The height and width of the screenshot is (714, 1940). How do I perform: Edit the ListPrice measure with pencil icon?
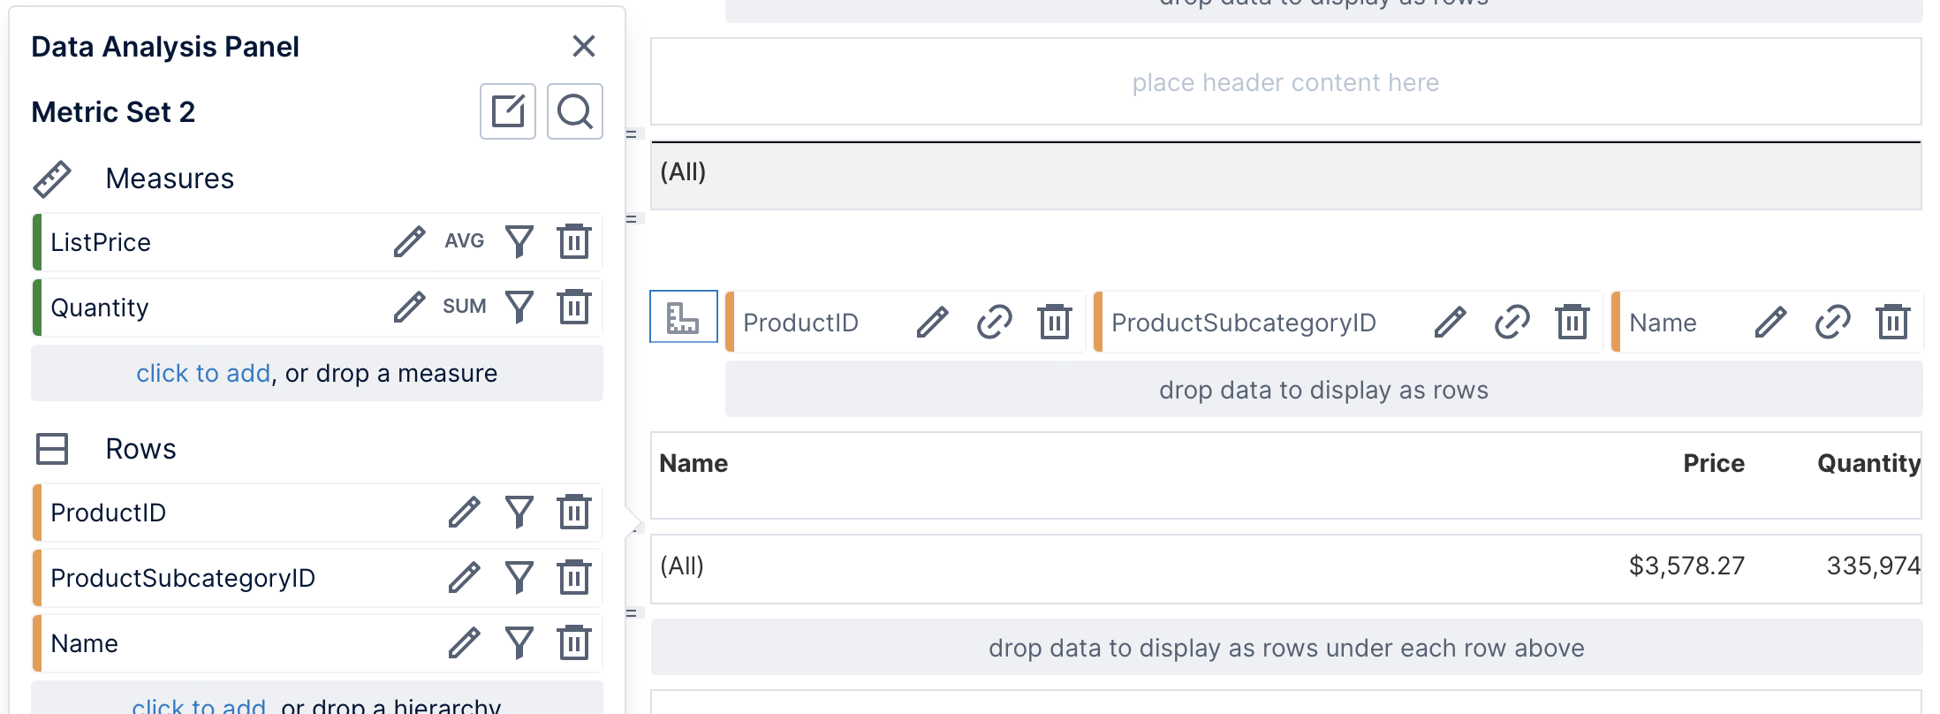pos(409,241)
